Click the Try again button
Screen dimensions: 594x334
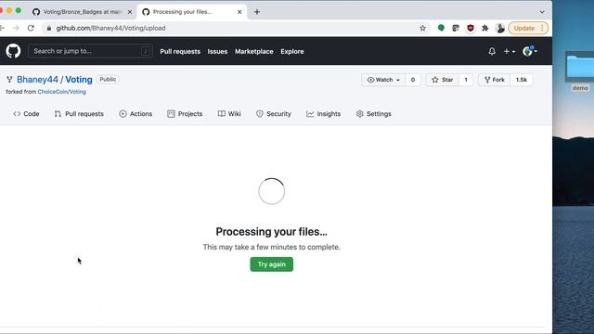[x=272, y=264]
